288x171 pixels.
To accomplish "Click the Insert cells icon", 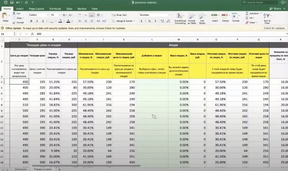I will [x=214, y=15].
